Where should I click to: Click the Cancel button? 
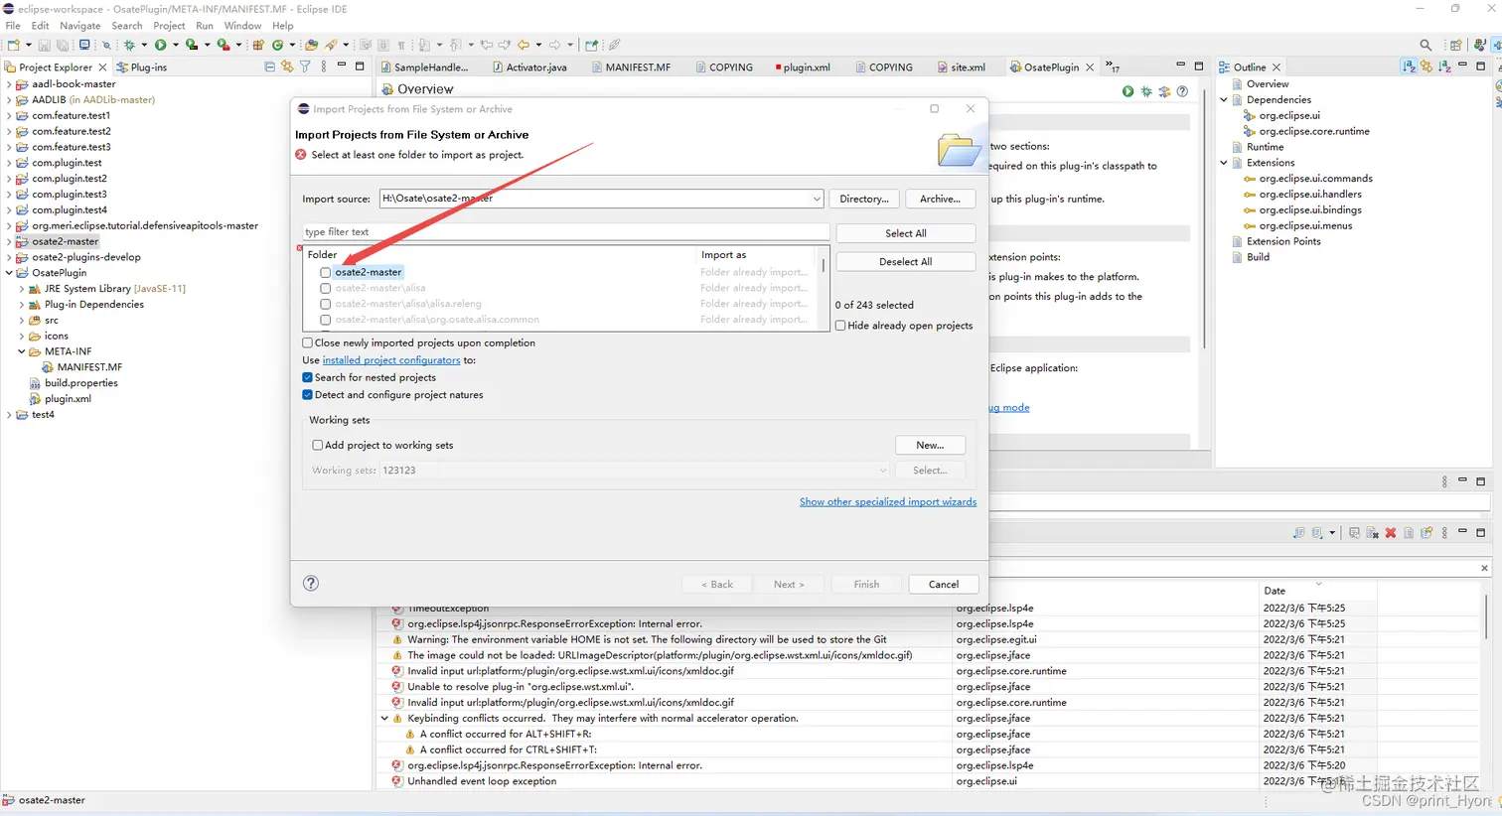click(x=944, y=585)
